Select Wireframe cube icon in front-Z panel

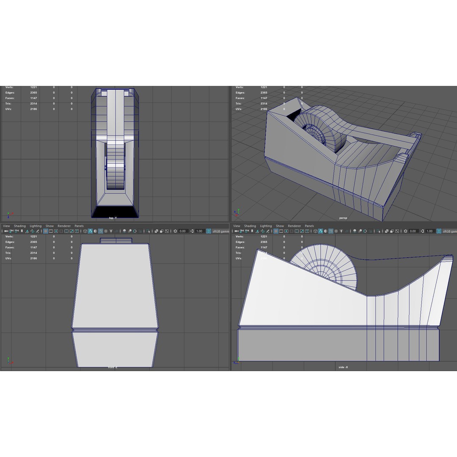click(85, 231)
